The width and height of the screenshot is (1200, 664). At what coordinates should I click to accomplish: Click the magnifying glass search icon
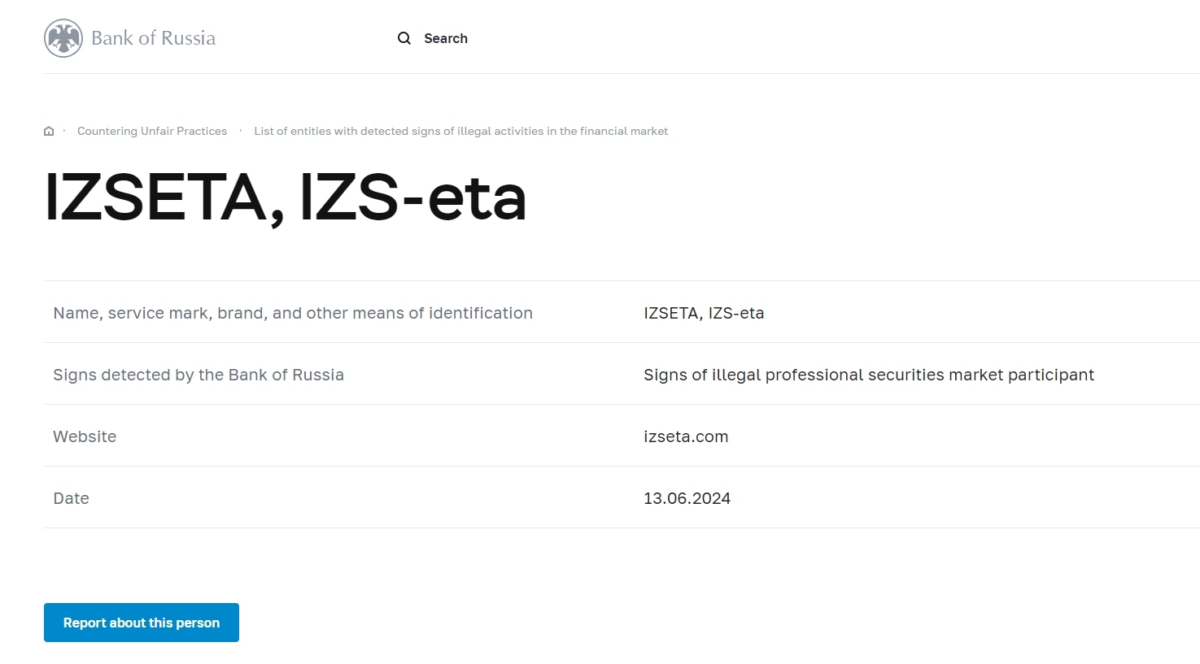click(x=404, y=38)
